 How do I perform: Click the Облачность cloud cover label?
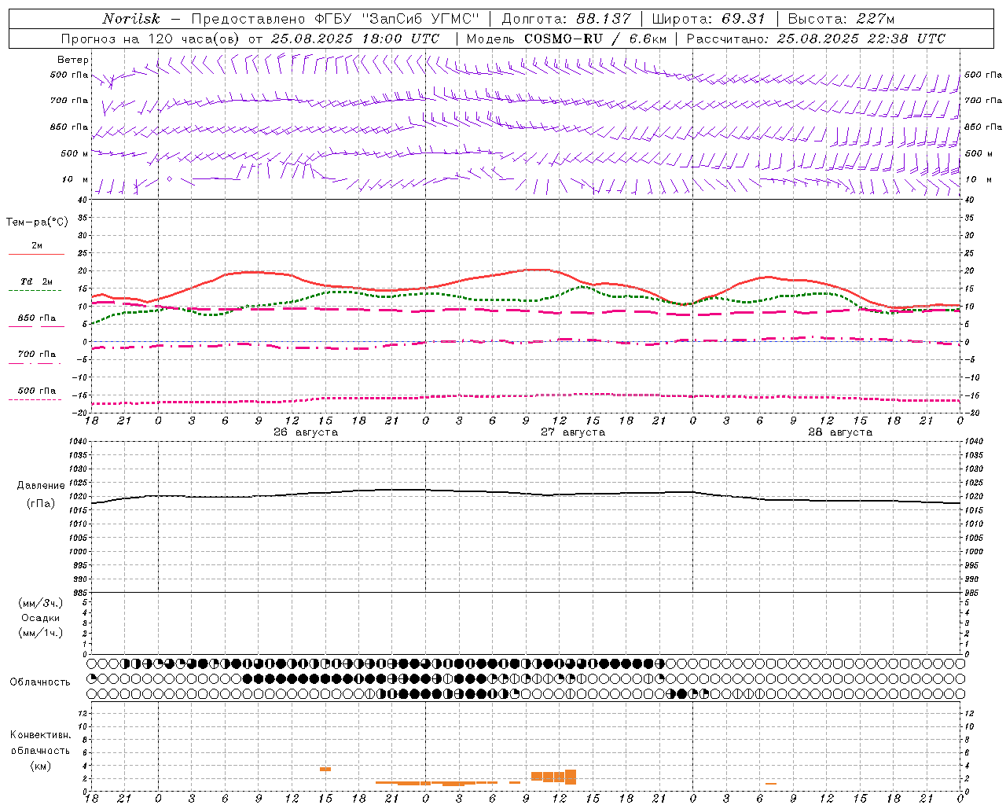tap(40, 682)
